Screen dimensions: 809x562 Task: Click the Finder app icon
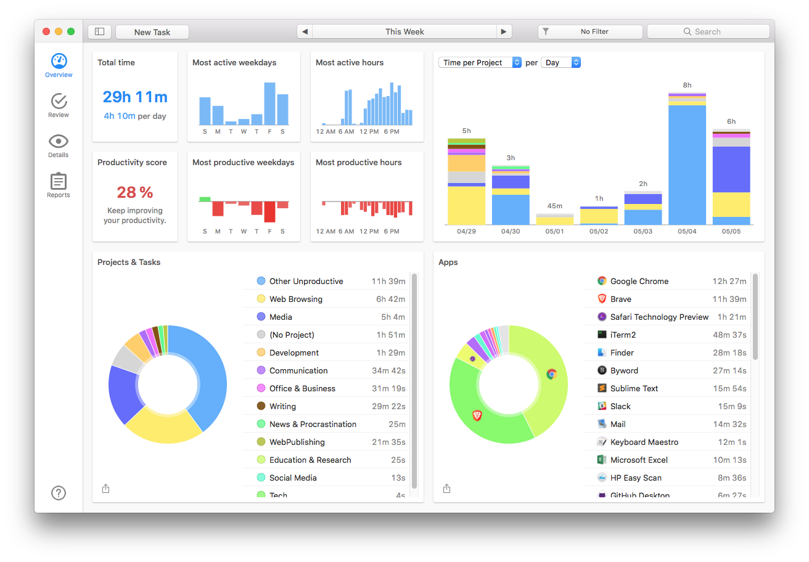pos(602,352)
